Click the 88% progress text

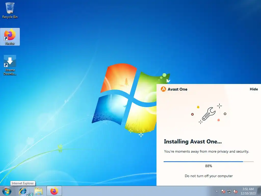pos(208,166)
